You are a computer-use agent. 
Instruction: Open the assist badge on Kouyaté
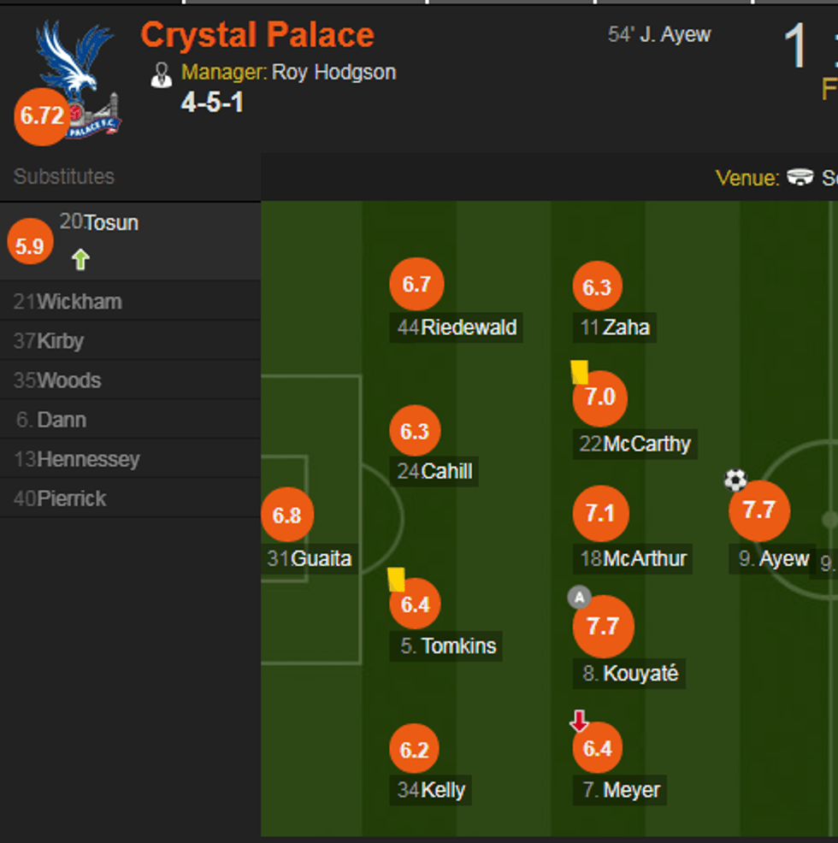(580, 597)
